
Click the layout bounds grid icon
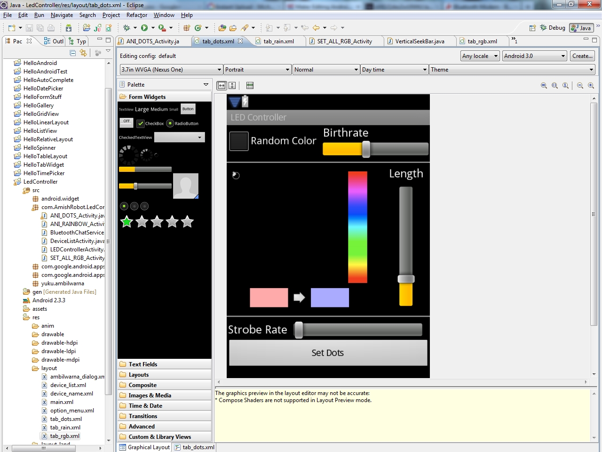(x=250, y=86)
